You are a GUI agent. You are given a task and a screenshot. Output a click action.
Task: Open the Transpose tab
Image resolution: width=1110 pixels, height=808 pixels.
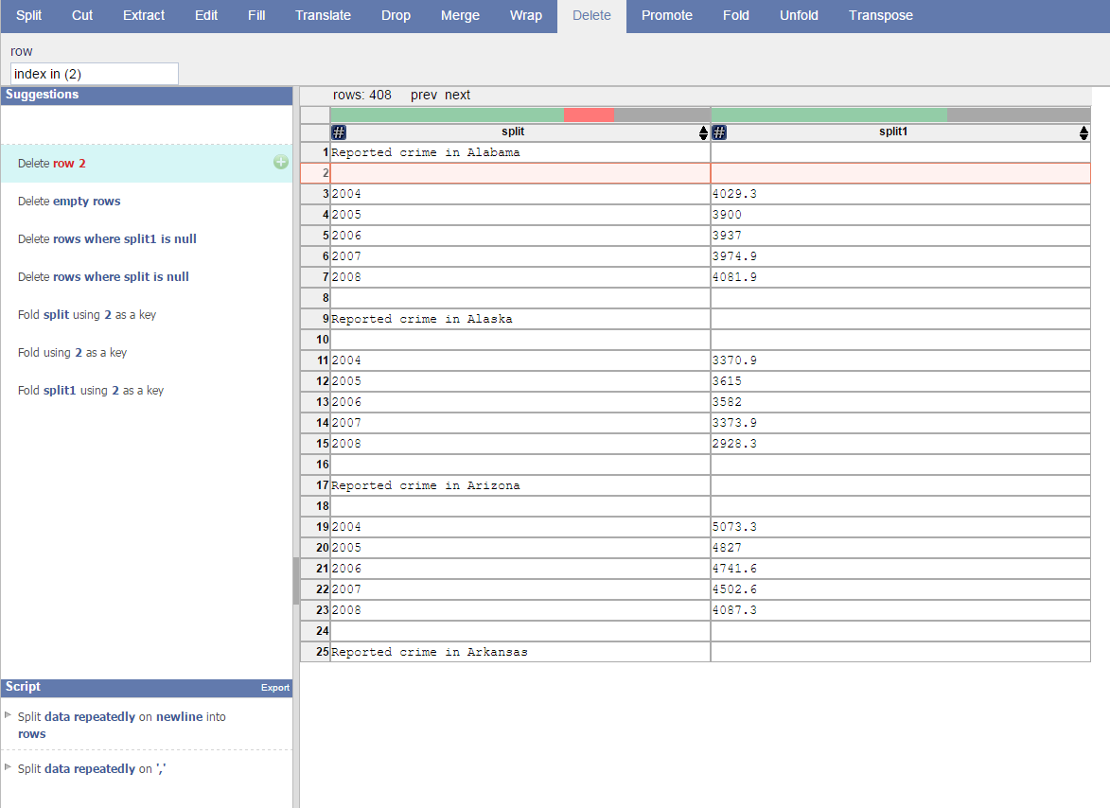pos(880,15)
